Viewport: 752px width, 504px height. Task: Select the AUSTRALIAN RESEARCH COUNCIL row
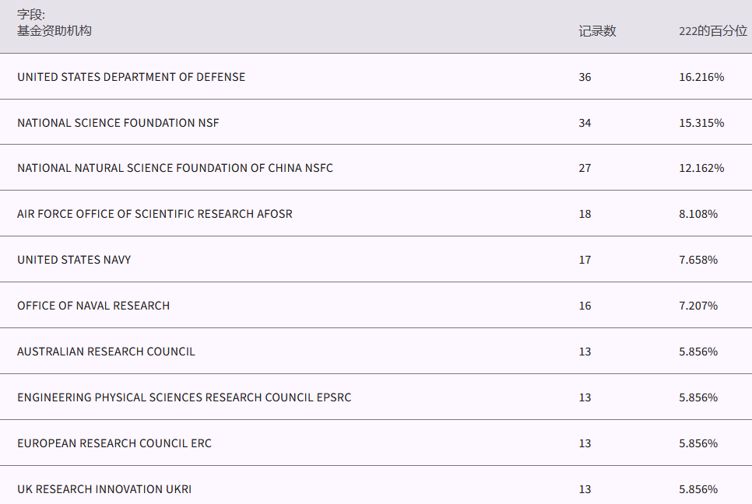(106, 352)
